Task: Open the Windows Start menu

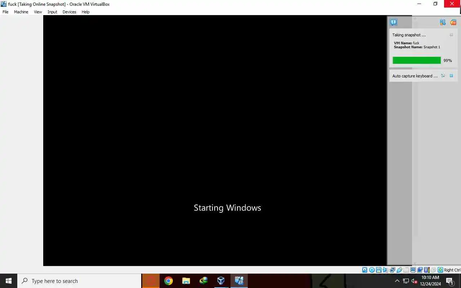Action: coord(9,281)
